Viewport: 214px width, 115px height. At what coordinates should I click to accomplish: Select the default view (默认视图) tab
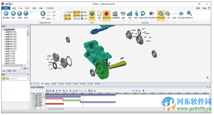click(45, 84)
